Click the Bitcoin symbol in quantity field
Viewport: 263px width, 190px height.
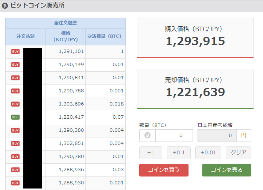[x=147, y=135]
